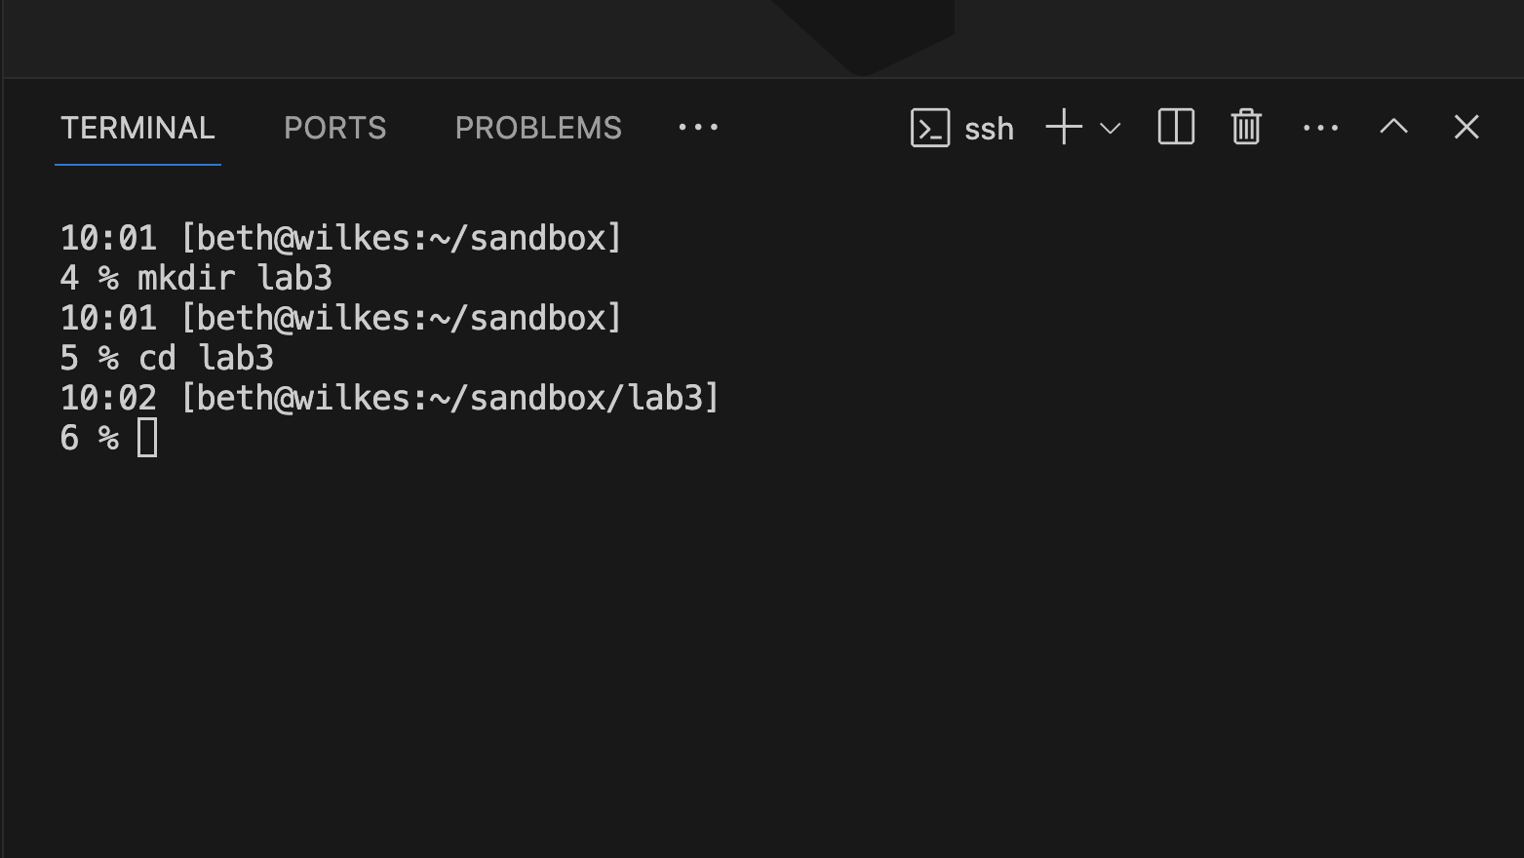
Task: Close the terminal panel
Action: click(1466, 127)
